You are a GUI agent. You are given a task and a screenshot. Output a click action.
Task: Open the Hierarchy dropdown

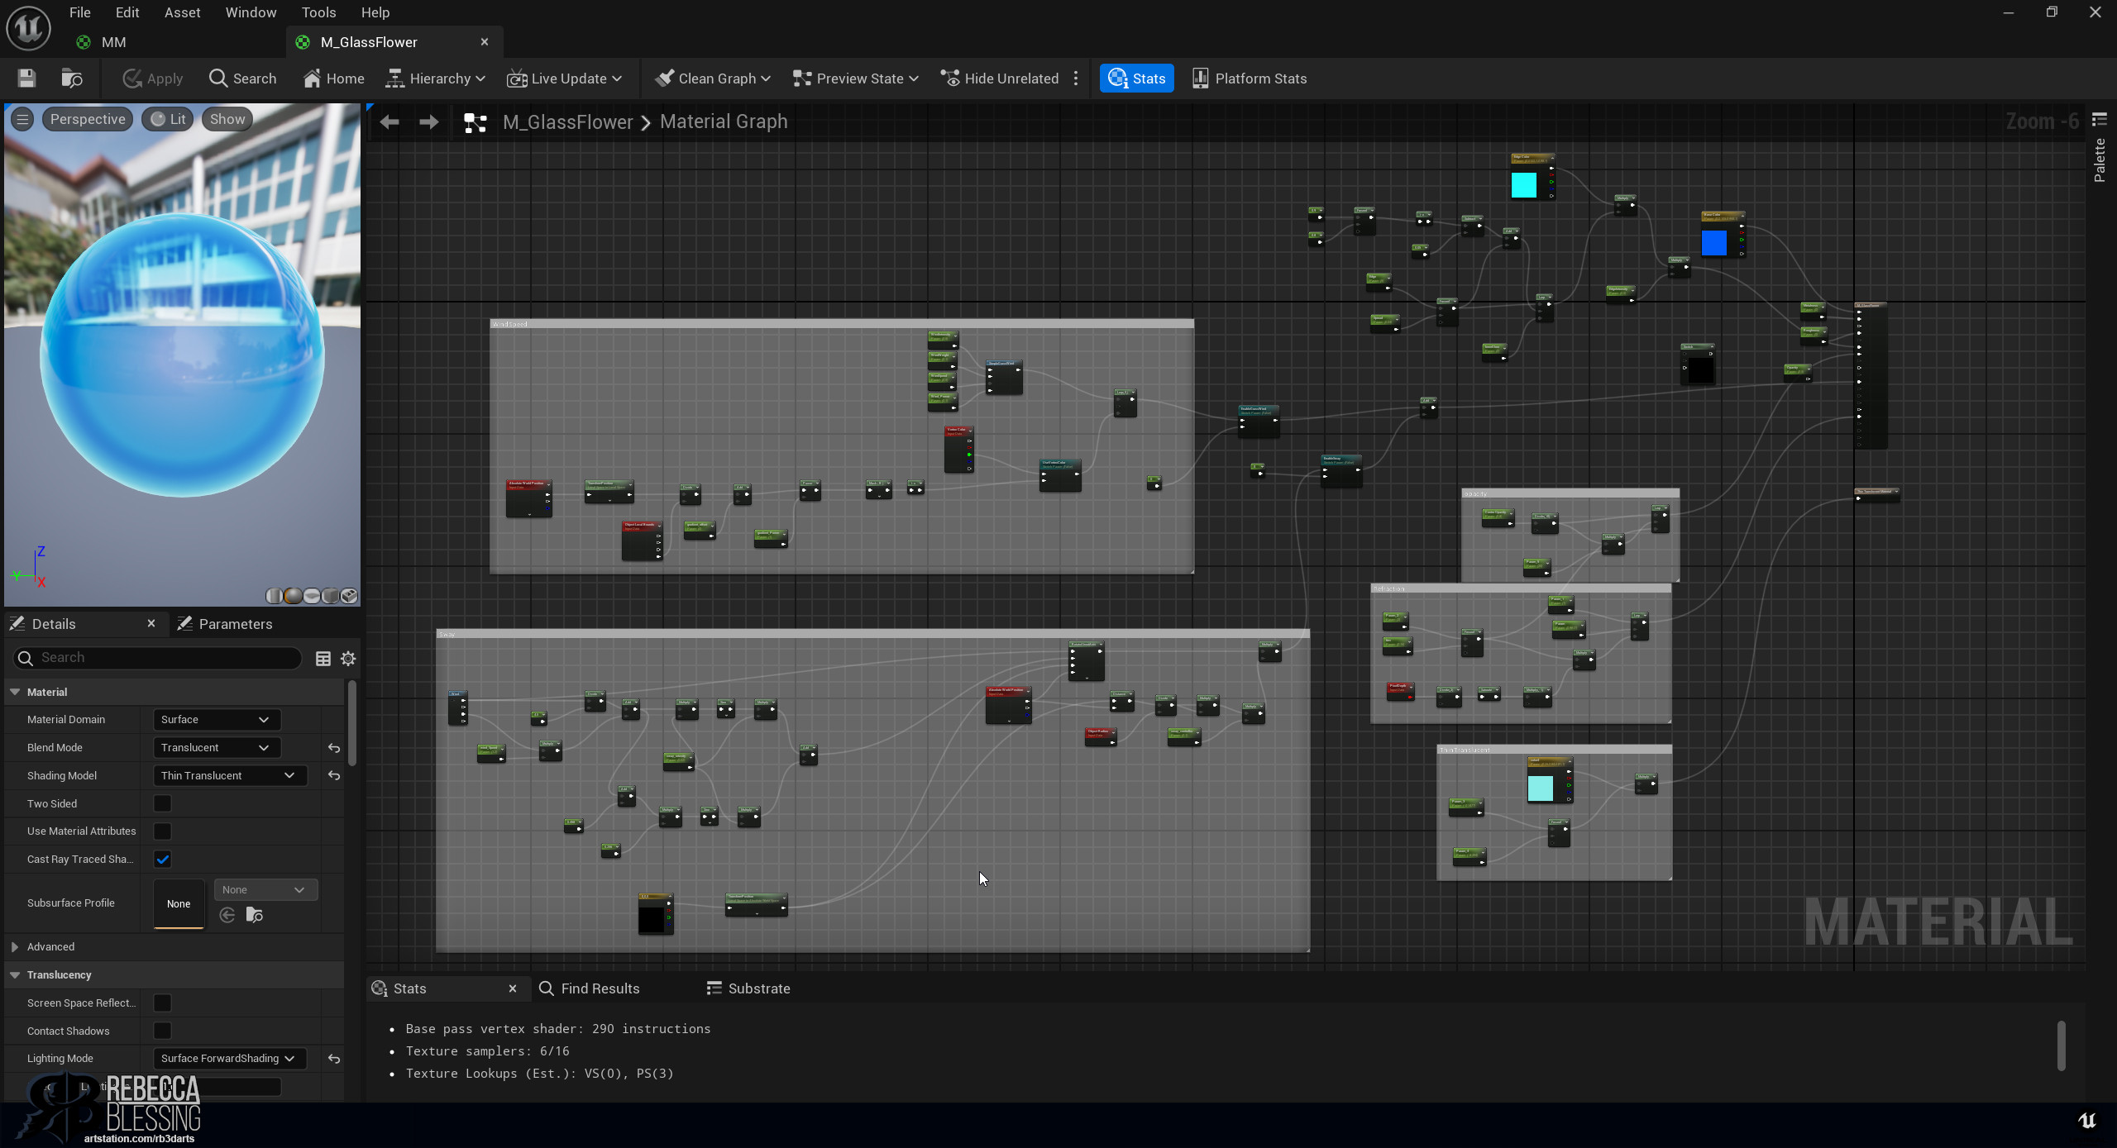click(436, 79)
